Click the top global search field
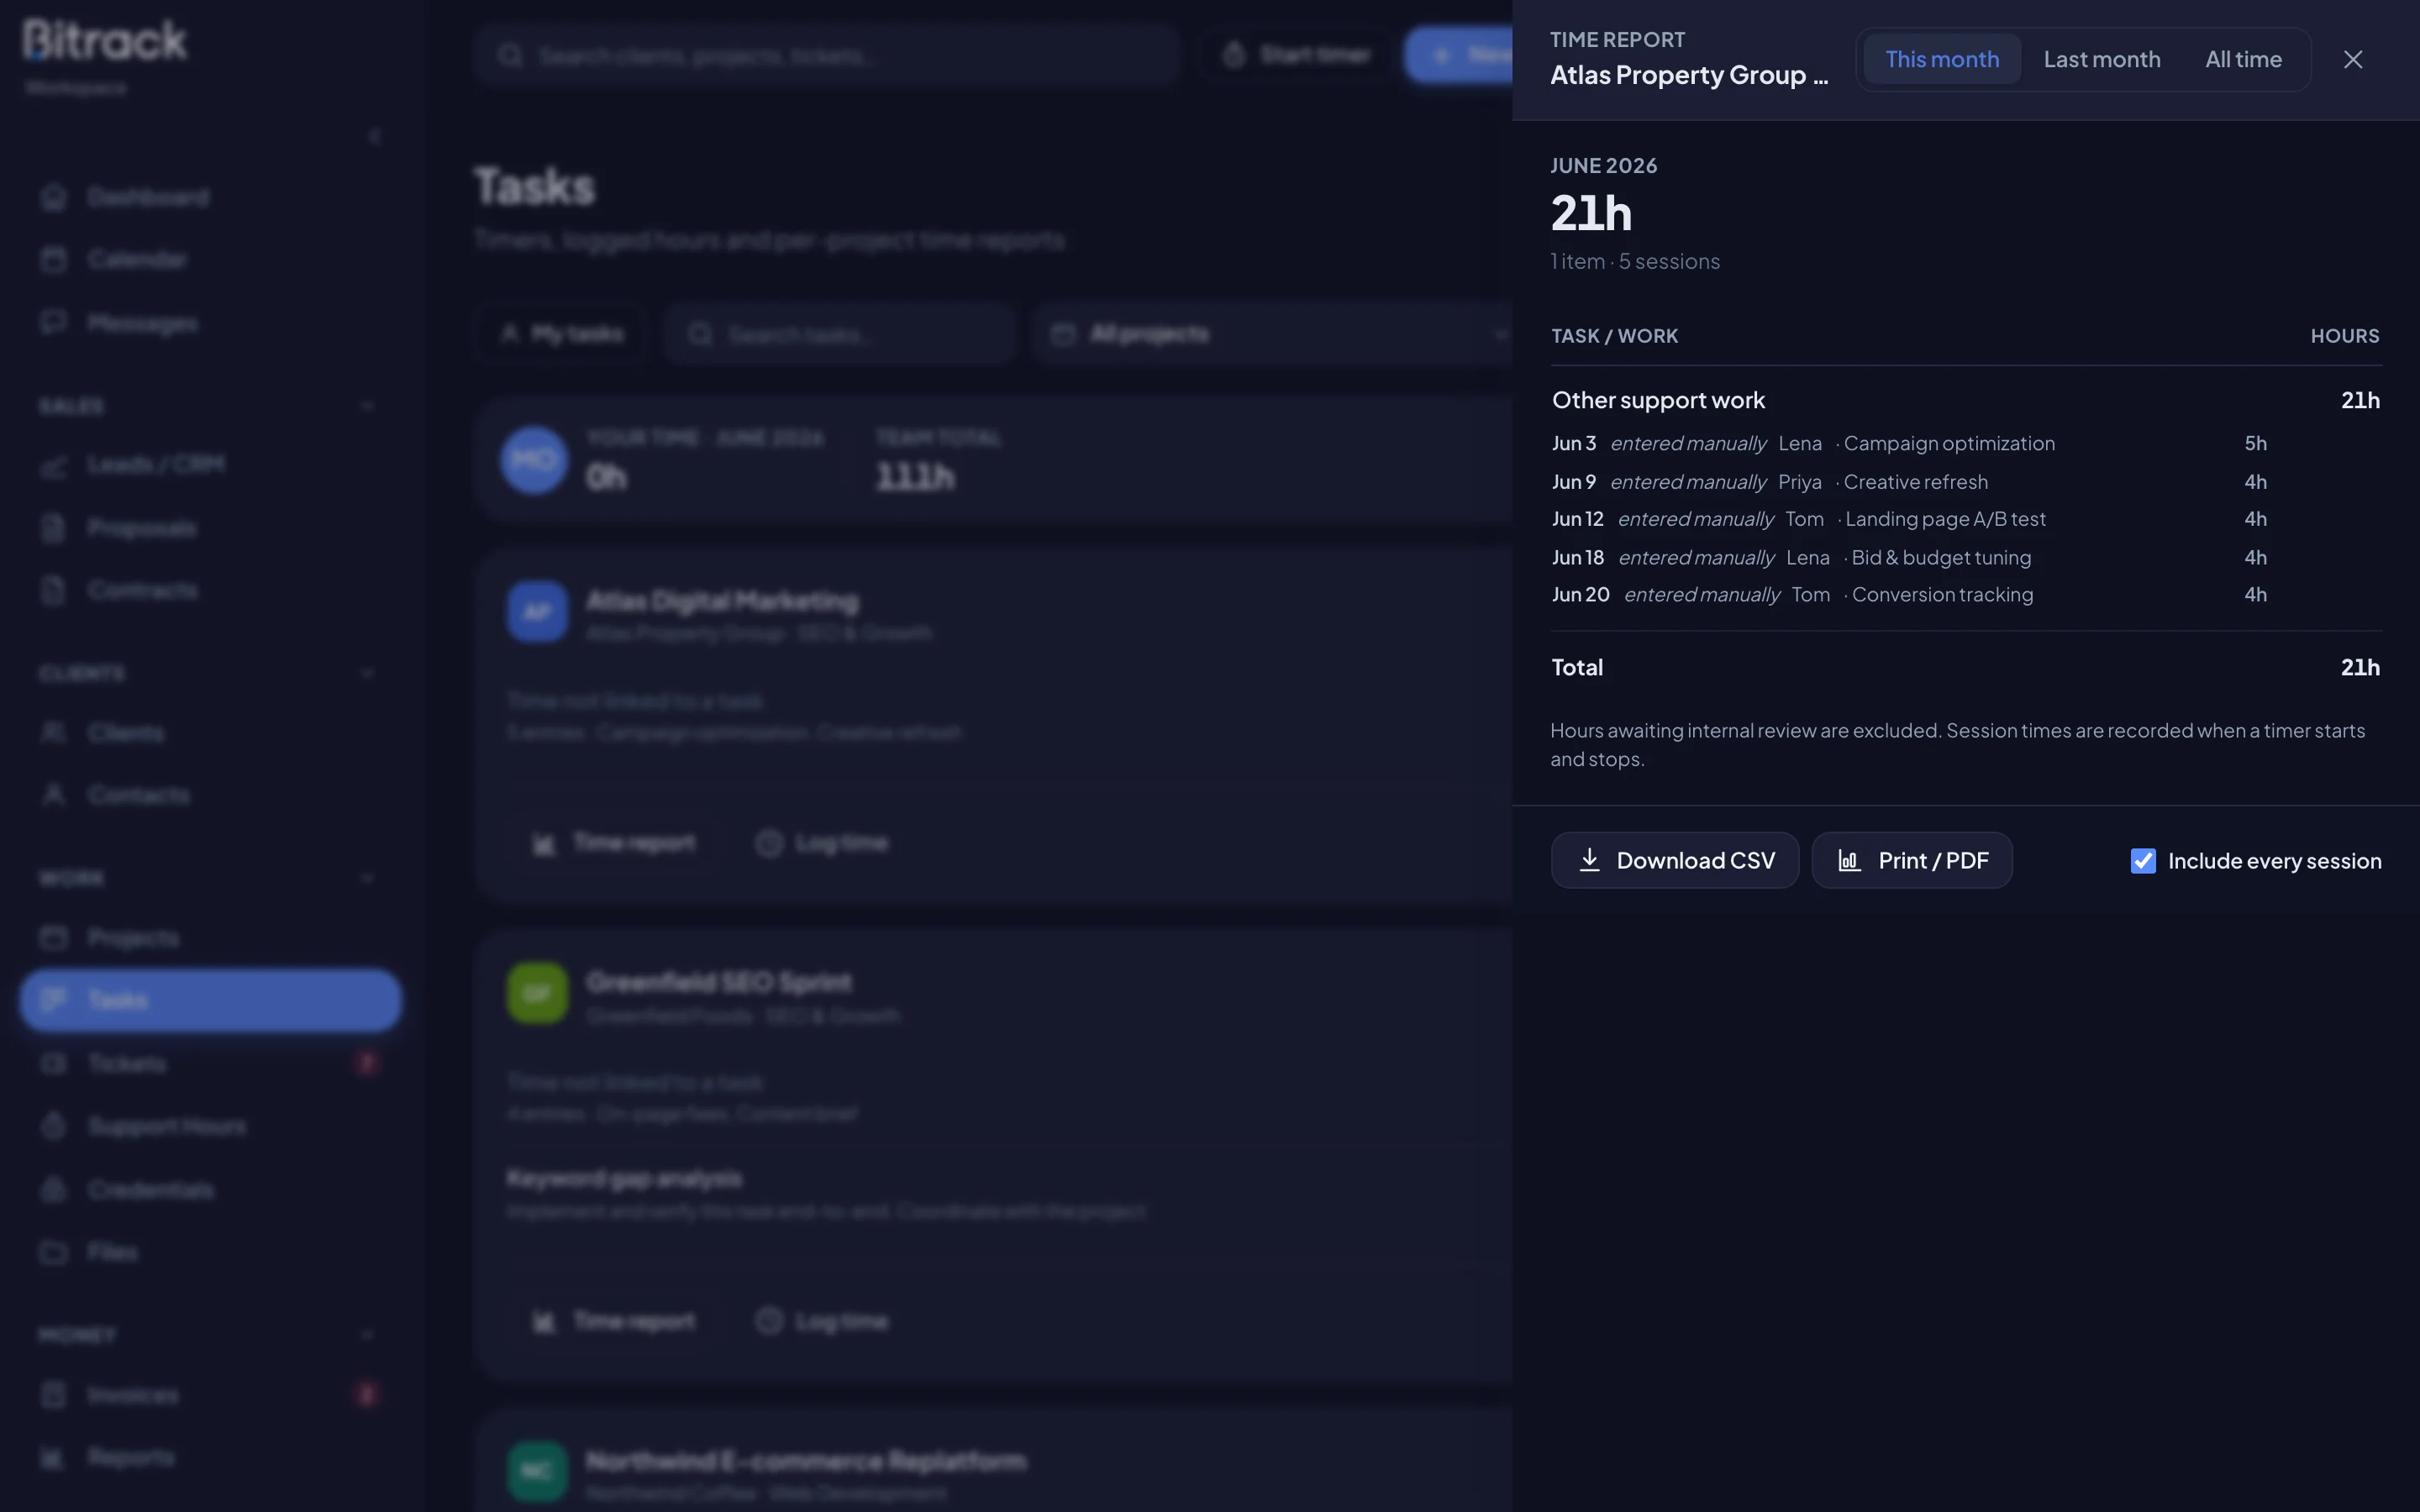Image resolution: width=2420 pixels, height=1512 pixels. (828, 55)
